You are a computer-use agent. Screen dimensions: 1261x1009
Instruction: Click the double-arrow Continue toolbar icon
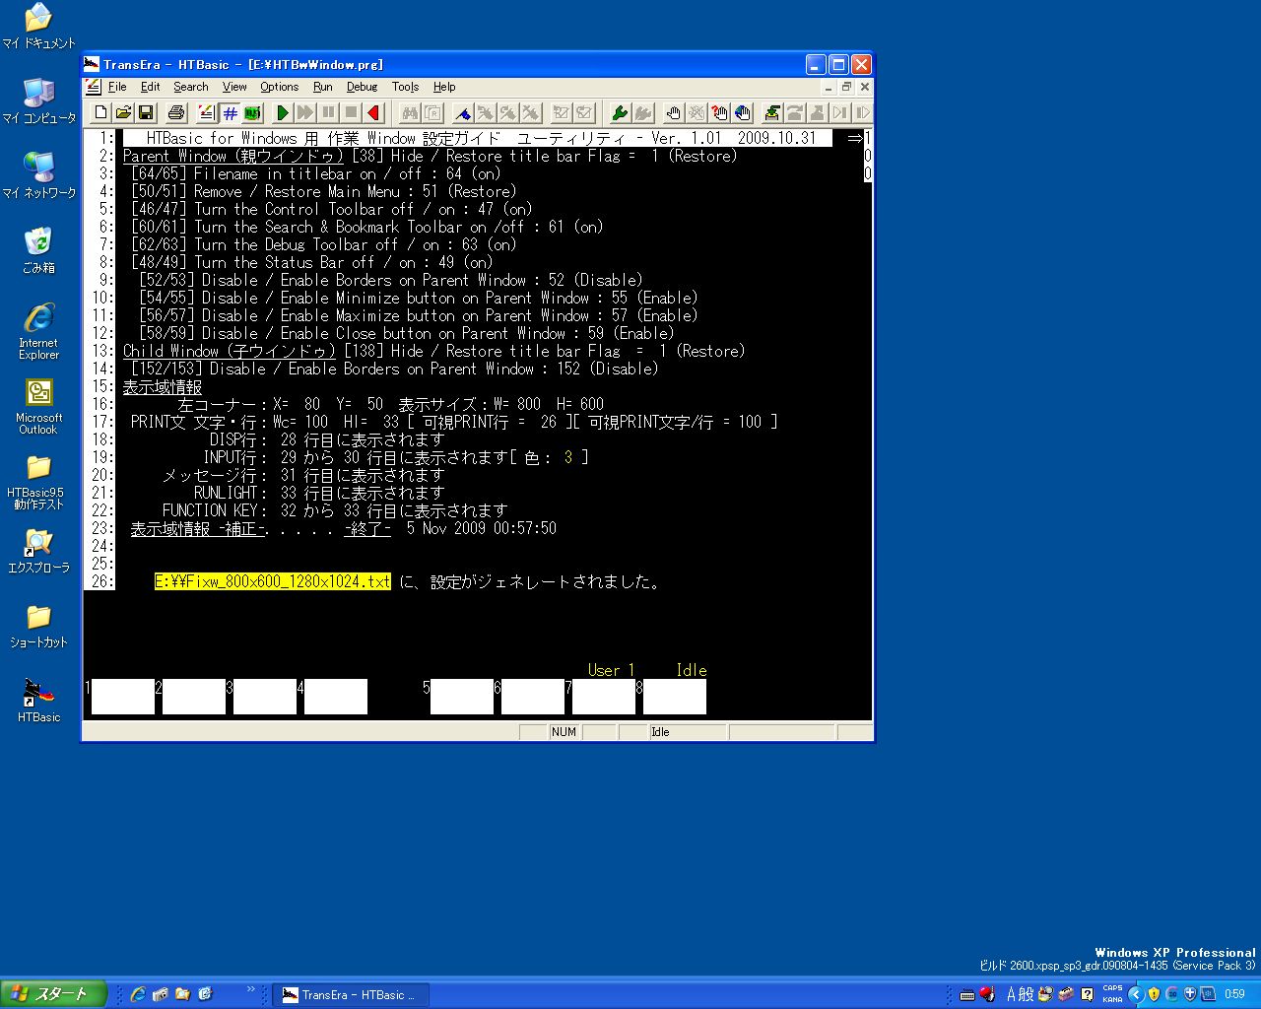[305, 113]
